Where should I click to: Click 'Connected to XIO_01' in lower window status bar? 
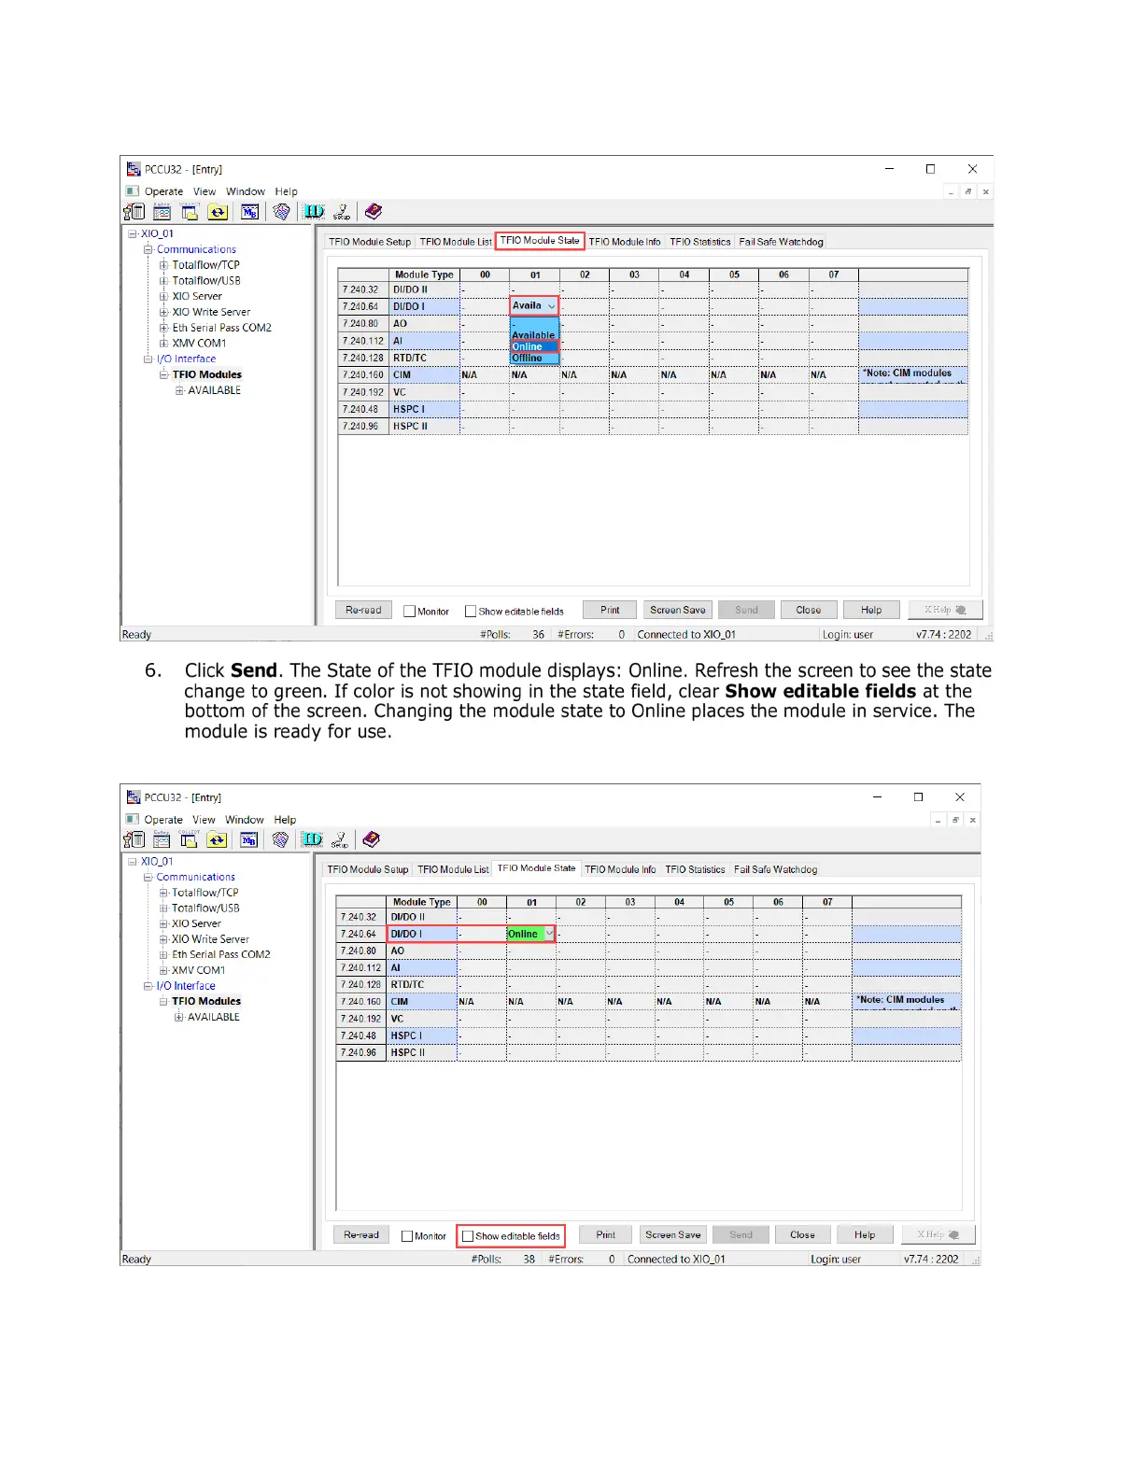[676, 1259]
